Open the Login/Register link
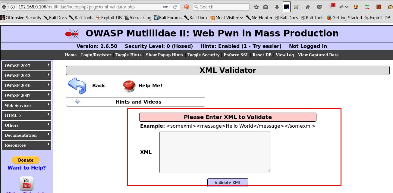 point(96,55)
